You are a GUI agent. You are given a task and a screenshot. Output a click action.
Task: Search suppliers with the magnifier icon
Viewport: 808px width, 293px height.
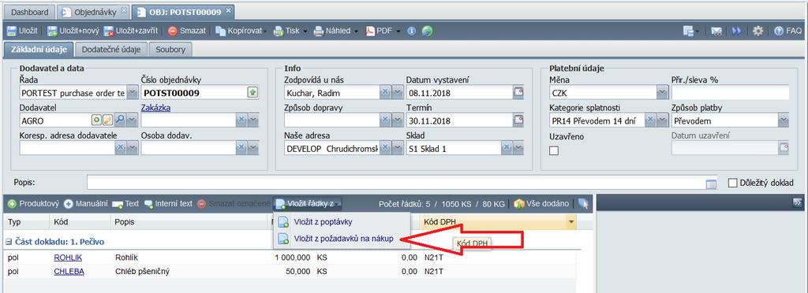click(120, 121)
